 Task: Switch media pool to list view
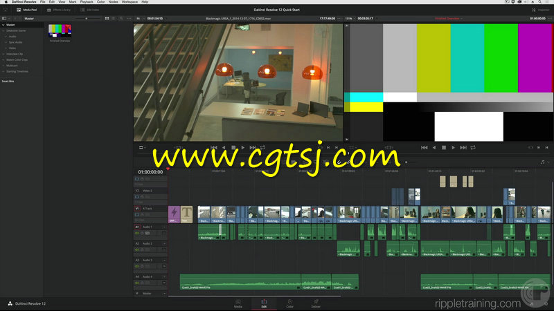[114, 19]
